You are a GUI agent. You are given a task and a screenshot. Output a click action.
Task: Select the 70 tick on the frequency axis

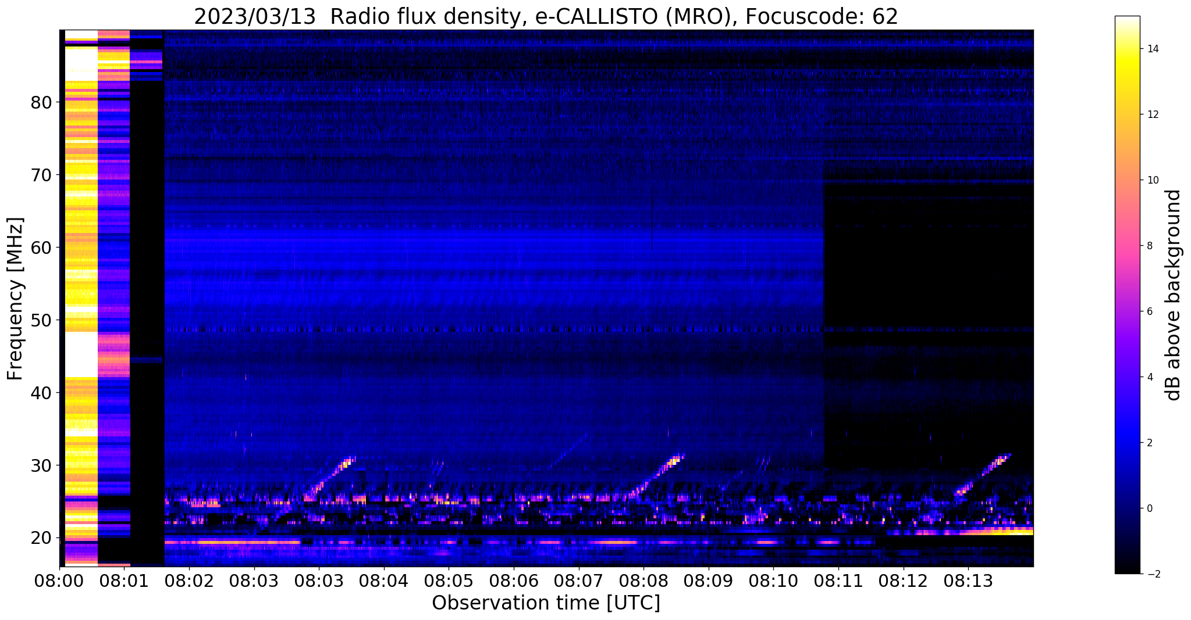point(41,175)
